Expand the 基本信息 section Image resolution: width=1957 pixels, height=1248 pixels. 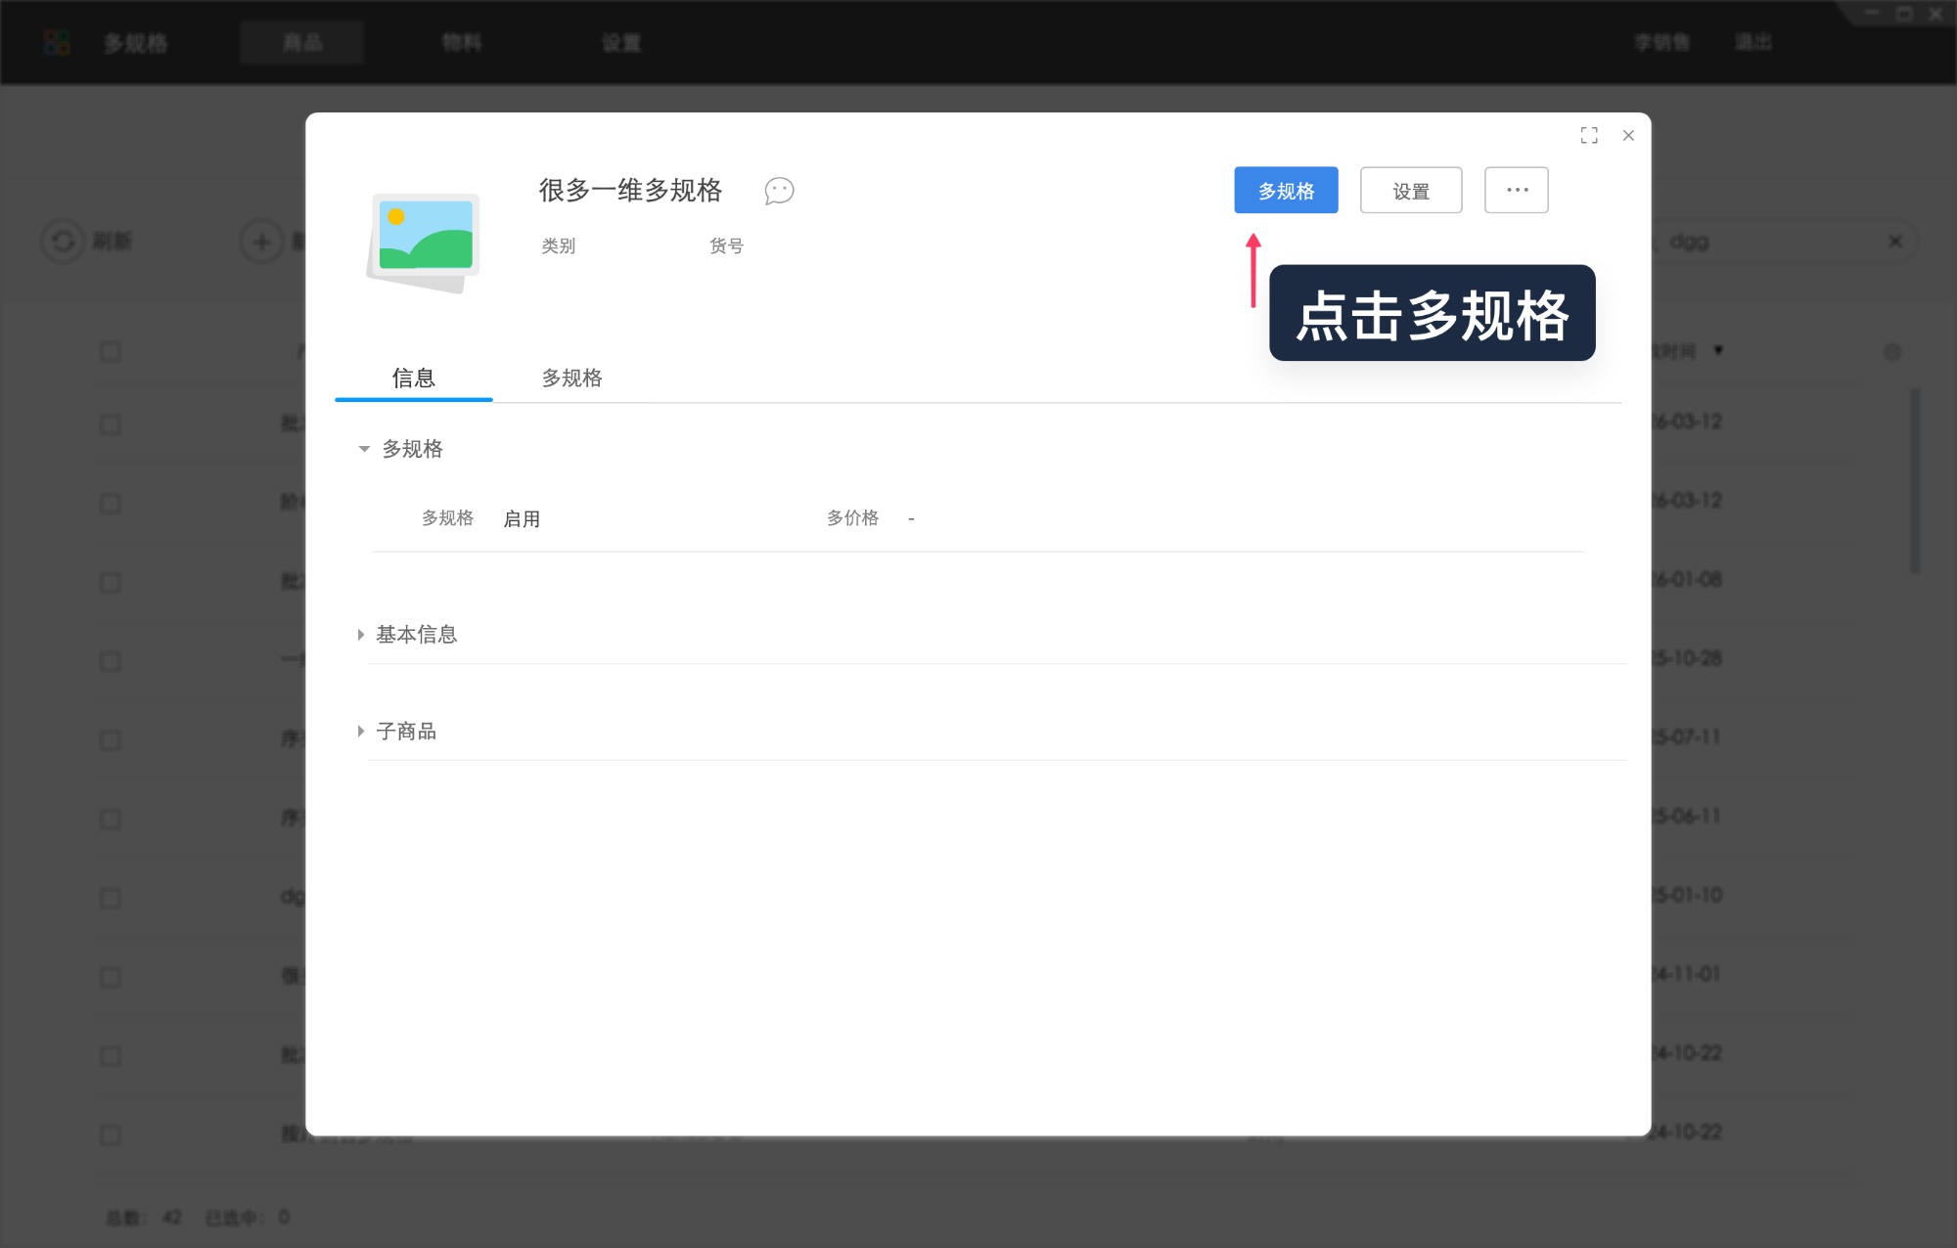(363, 634)
